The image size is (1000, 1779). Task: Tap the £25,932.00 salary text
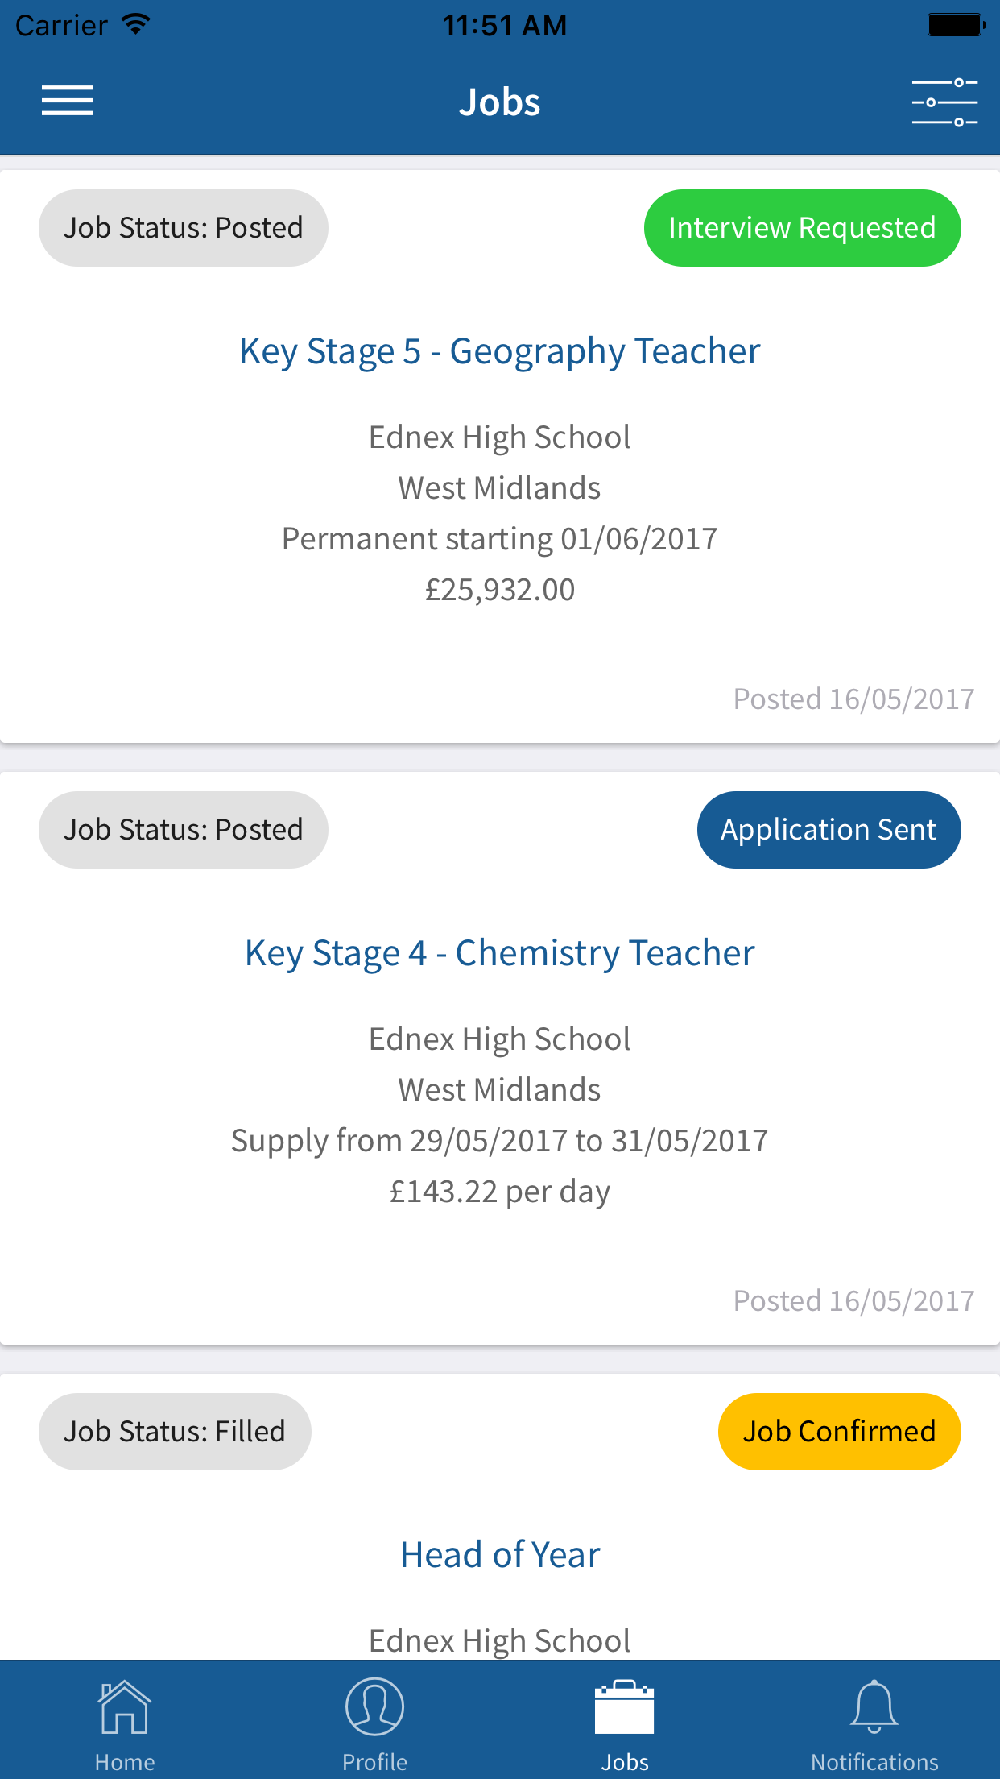500,590
